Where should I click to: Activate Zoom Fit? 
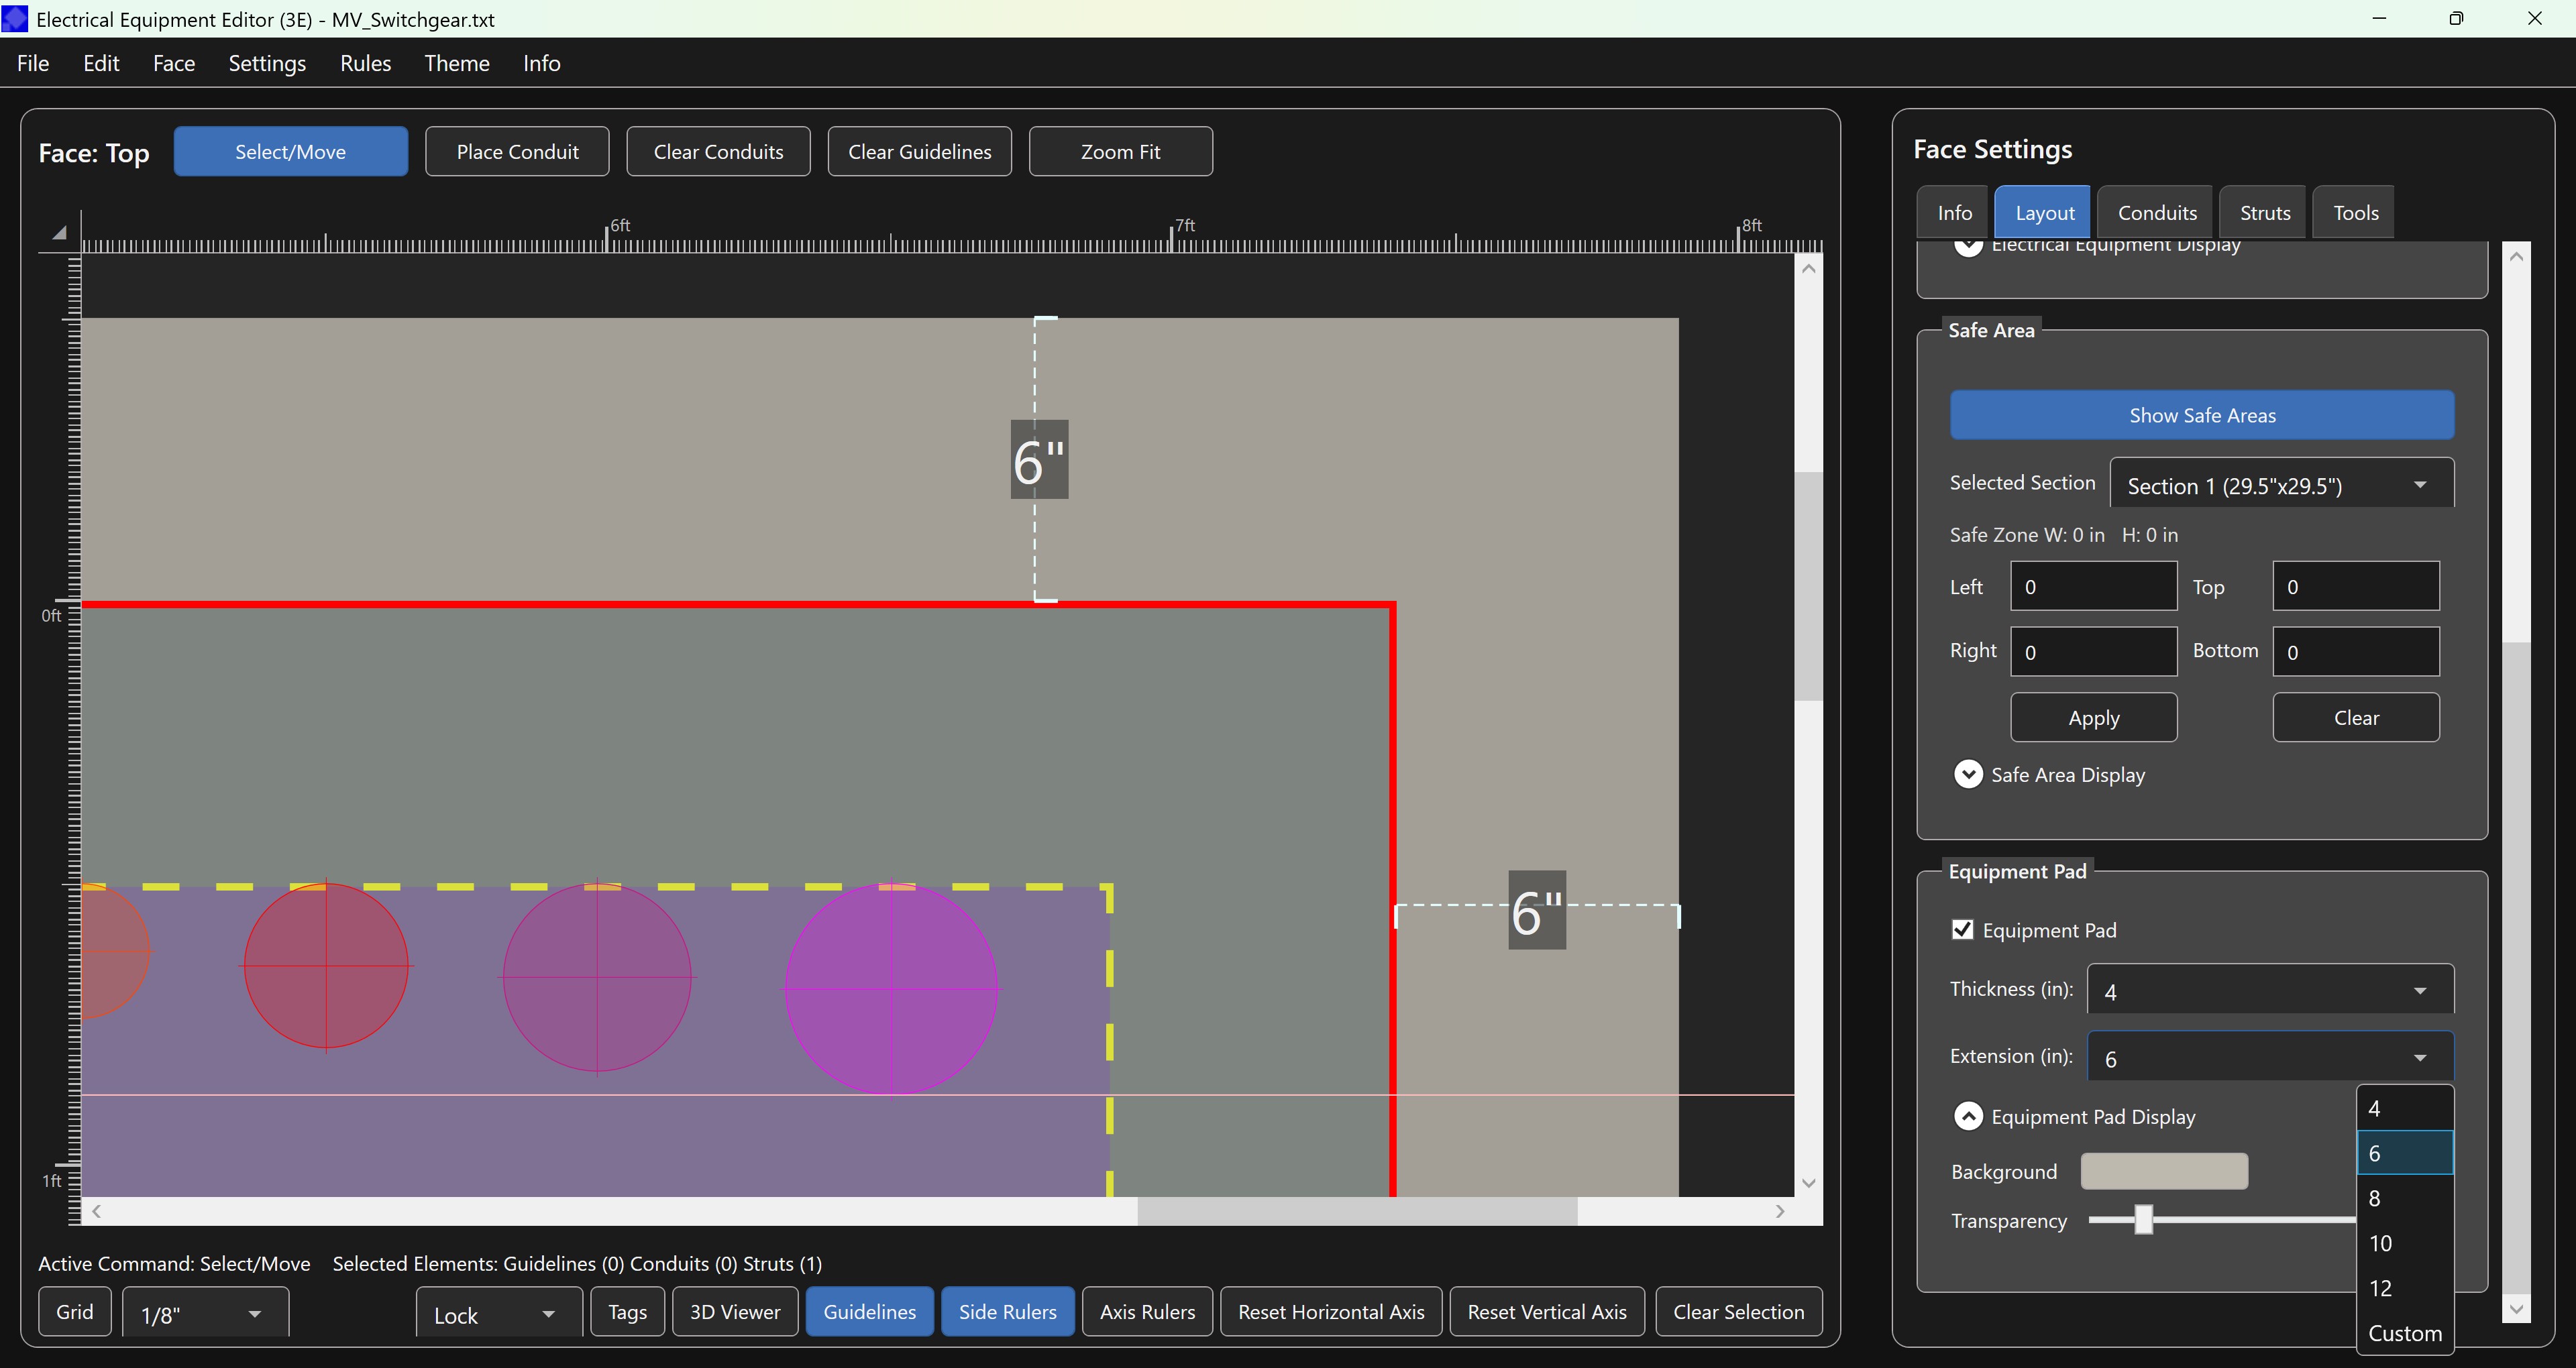pyautogui.click(x=1120, y=151)
